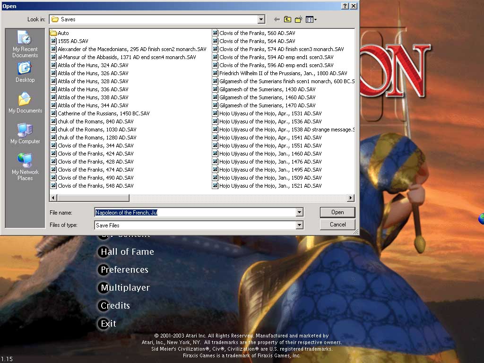Click the icon beside Hojo Ujiyasu, Apr., 1531 AD
The height and width of the screenshot is (363, 484).
pos(215,113)
